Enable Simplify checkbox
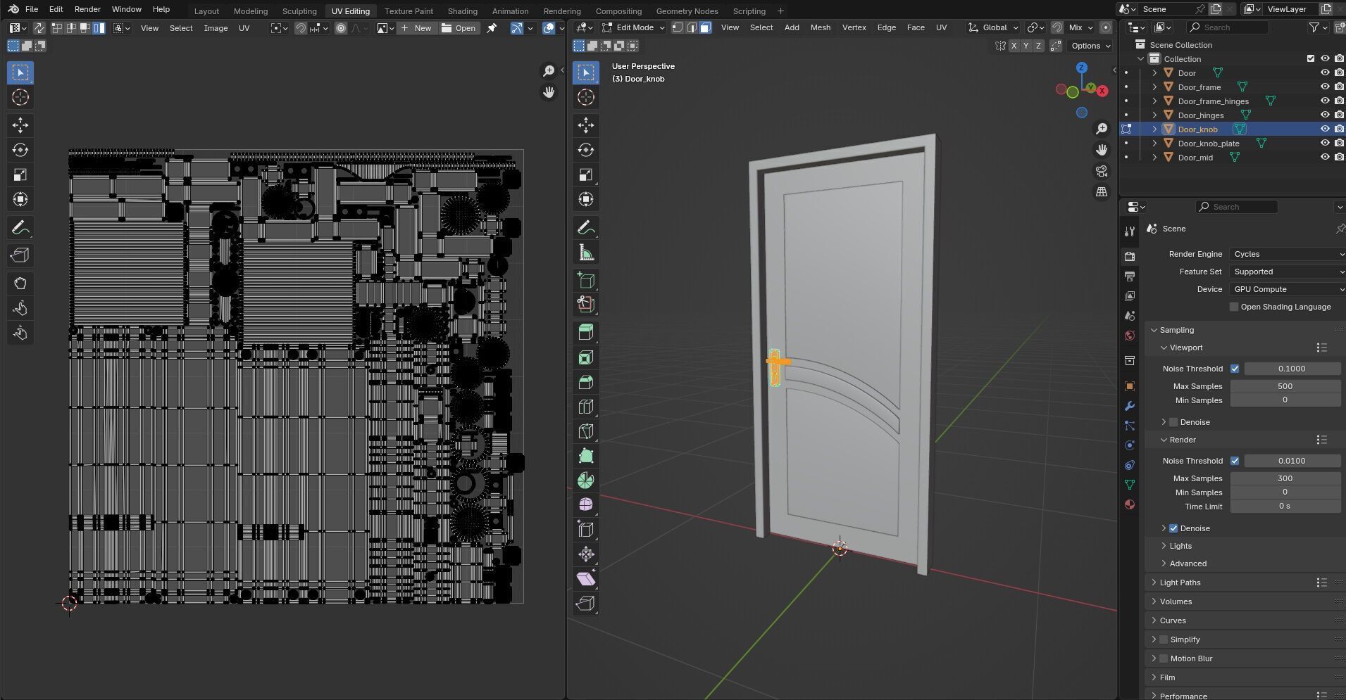 tap(1164, 639)
